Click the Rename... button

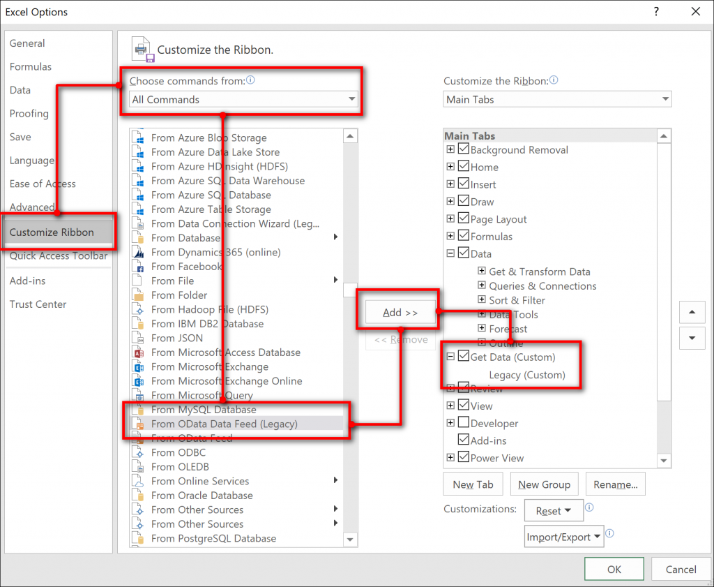616,484
